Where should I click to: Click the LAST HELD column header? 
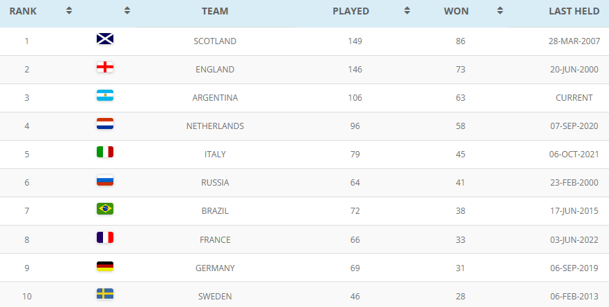574,11
